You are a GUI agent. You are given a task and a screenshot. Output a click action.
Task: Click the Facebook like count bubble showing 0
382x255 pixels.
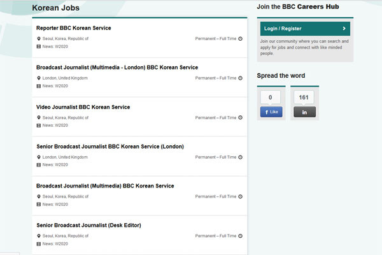point(271,97)
